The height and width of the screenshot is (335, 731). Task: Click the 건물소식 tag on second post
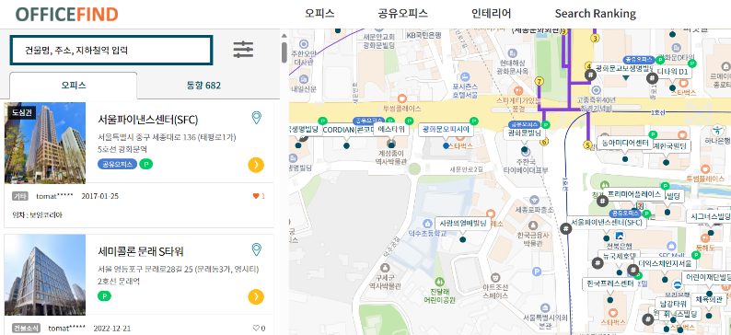[26, 328]
